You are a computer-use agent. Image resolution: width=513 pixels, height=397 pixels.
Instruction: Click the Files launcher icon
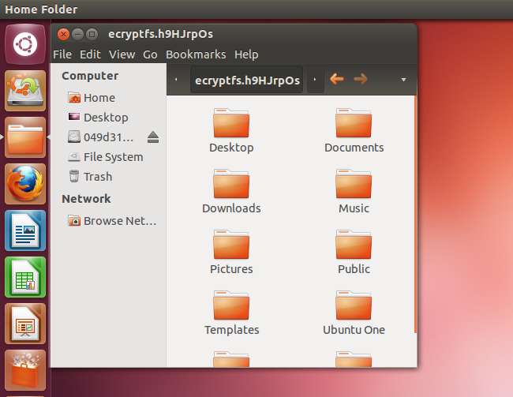point(25,137)
